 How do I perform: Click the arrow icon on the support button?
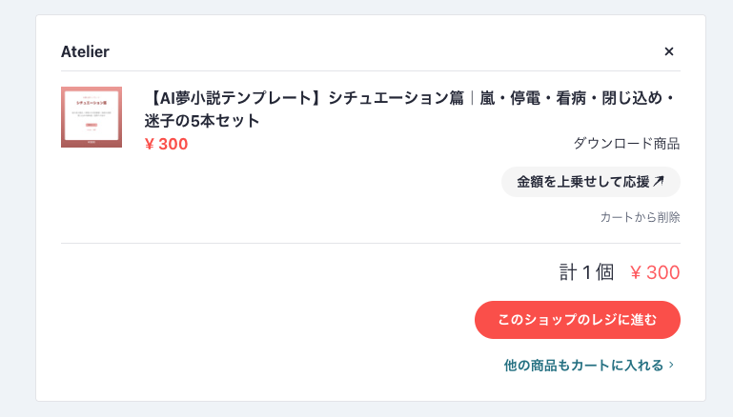coord(658,182)
